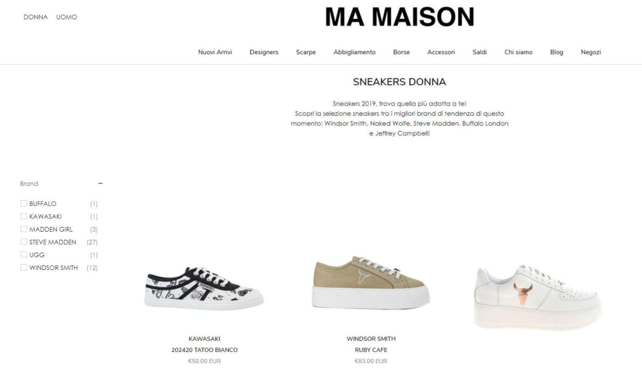642x369 pixels.
Task: Select Borse in the navigation
Action: [401, 52]
